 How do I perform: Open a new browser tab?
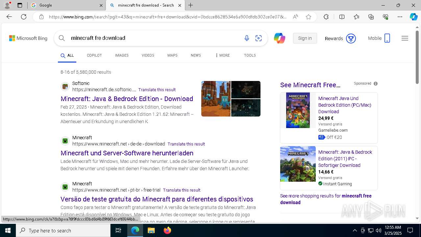pyautogui.click(x=191, y=5)
